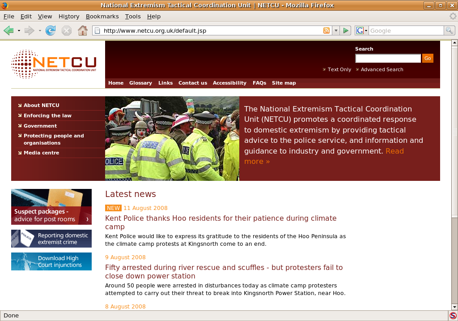Viewport: 458px width, 321px height.
Task: Click the search magnifier icon
Action: click(449, 30)
